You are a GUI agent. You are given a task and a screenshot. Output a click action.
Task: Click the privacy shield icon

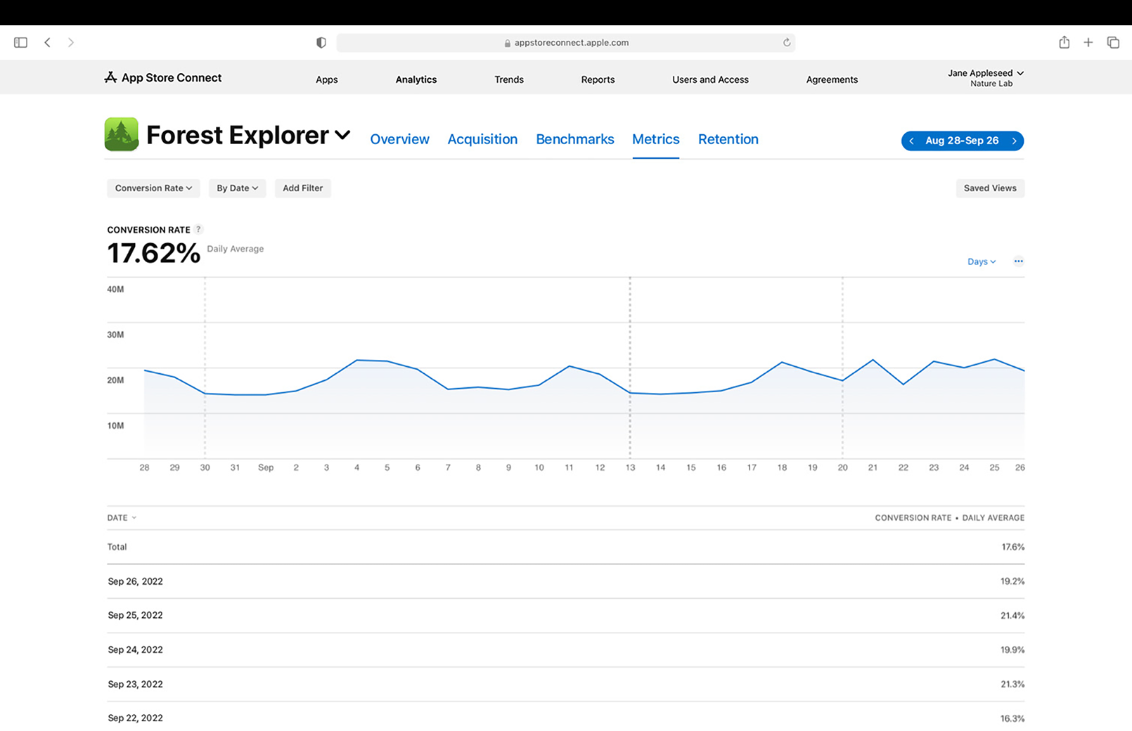(321, 43)
